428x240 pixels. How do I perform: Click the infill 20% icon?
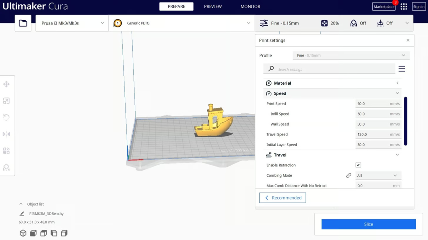pyautogui.click(x=324, y=23)
